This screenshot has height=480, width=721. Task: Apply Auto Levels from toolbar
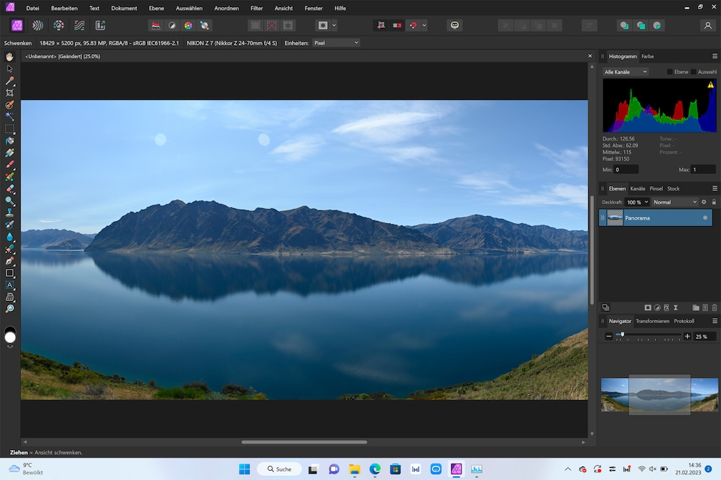click(x=156, y=25)
